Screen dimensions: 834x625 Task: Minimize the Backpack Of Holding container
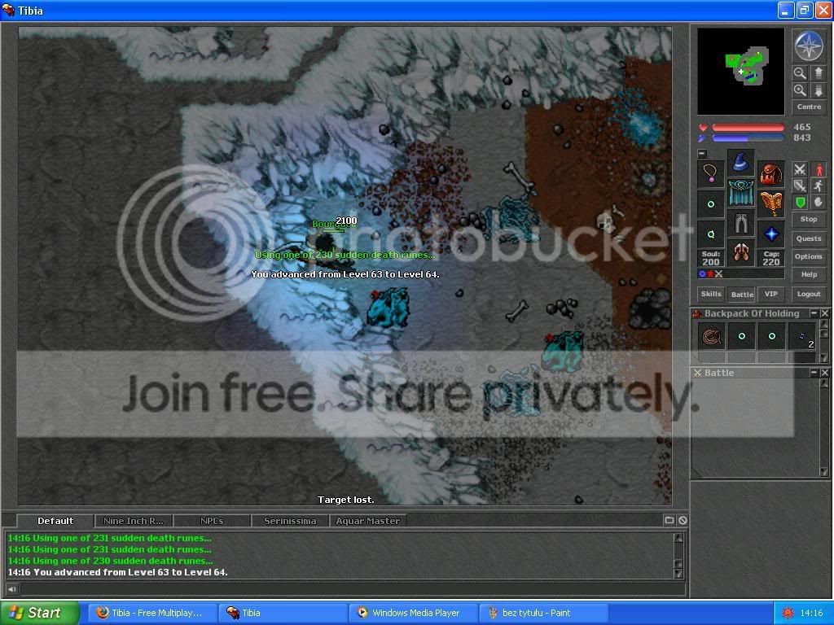814,313
